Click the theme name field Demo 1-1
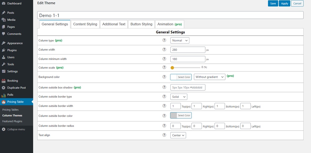The width and height of the screenshot is (311, 153). point(170,15)
